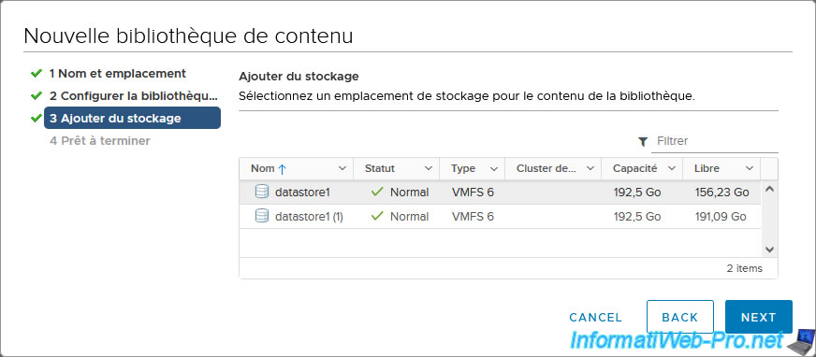Open the Statut column dropdown chevron
Screen dimensions: 816x357
point(429,169)
